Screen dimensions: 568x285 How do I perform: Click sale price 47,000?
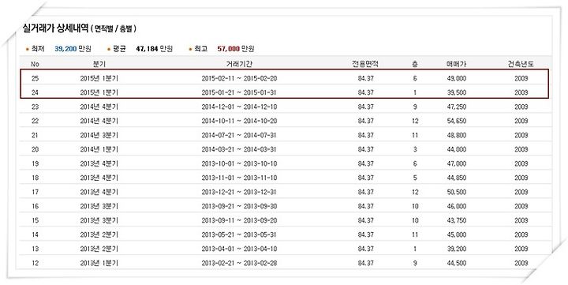pyautogui.click(x=457, y=163)
